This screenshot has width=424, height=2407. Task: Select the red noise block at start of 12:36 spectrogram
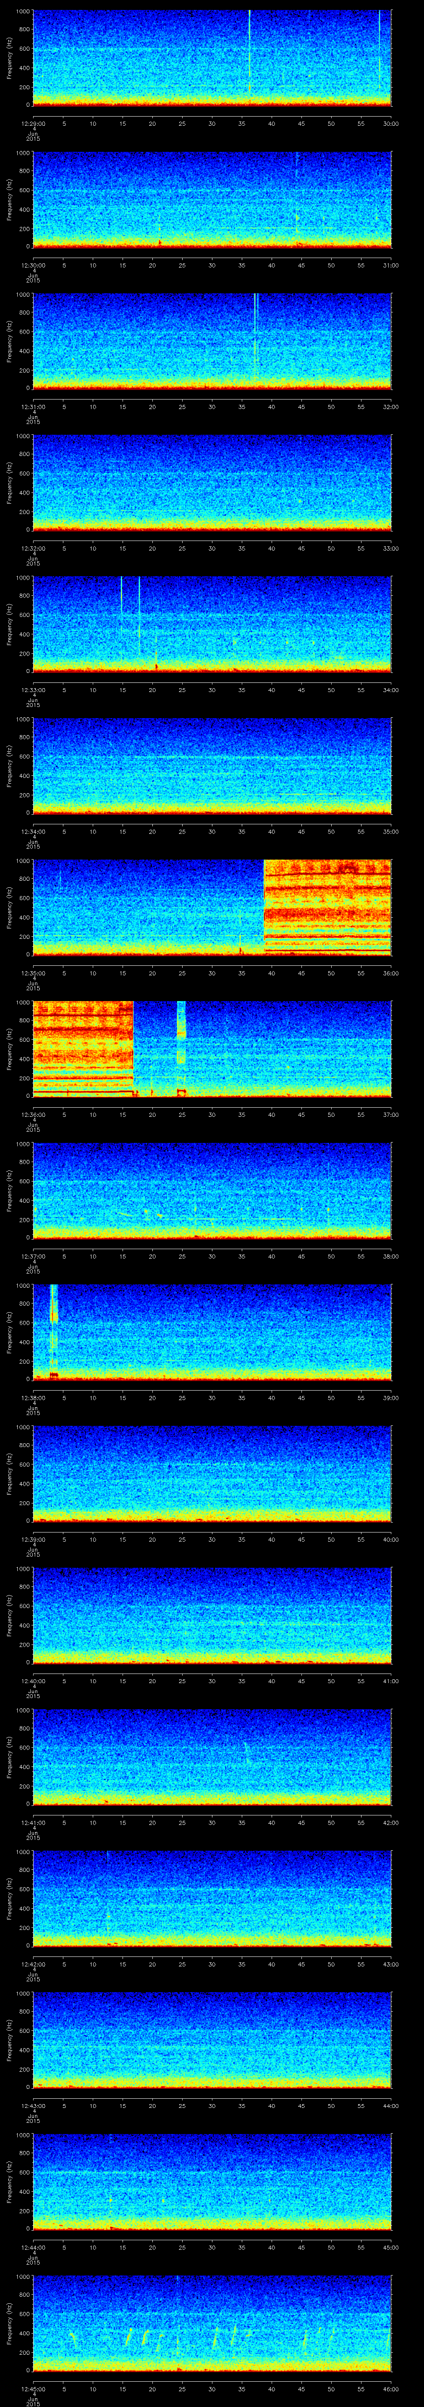click(x=83, y=1047)
